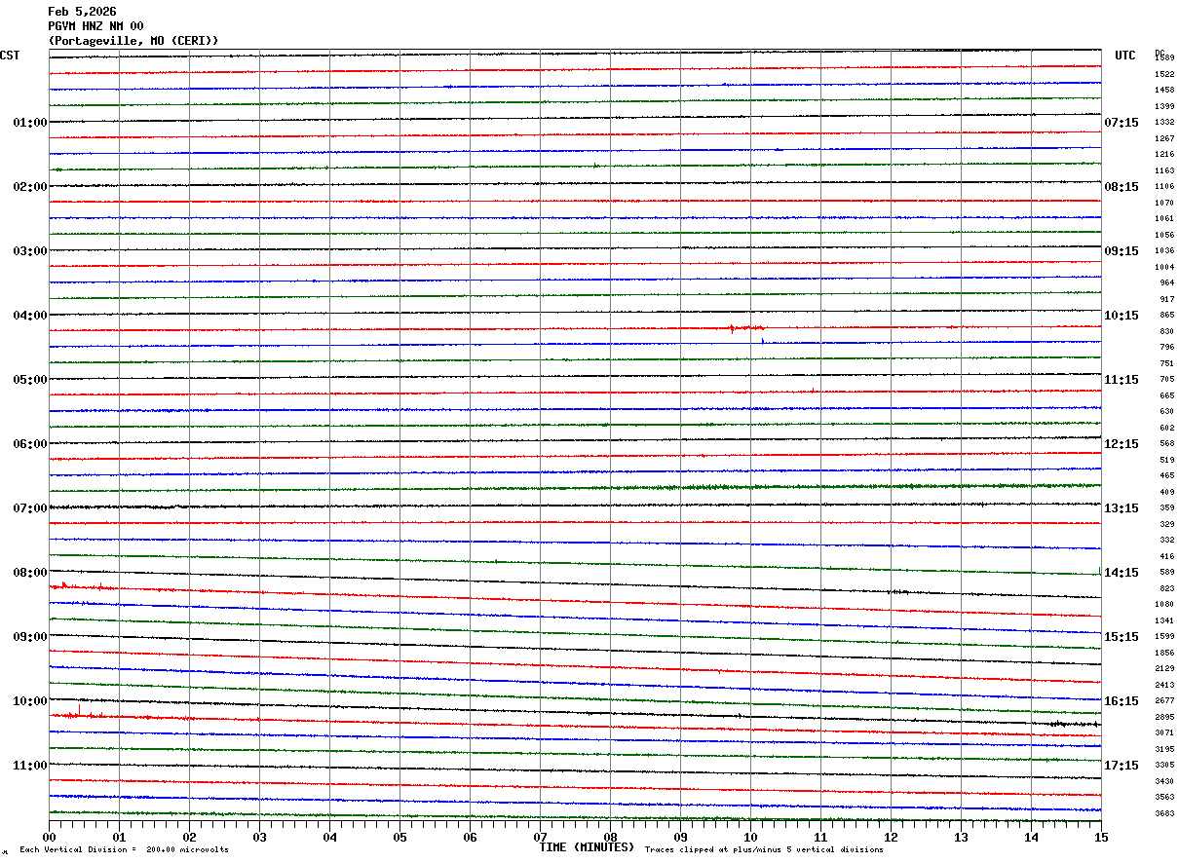Select the '05:00' CST time label
Image resolution: width=1179 pixels, height=863 pixels.
(x=29, y=380)
